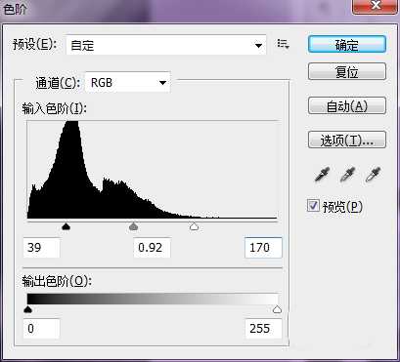Click the midtone field showing 0.92
This screenshot has height=362, width=400.
(x=152, y=248)
